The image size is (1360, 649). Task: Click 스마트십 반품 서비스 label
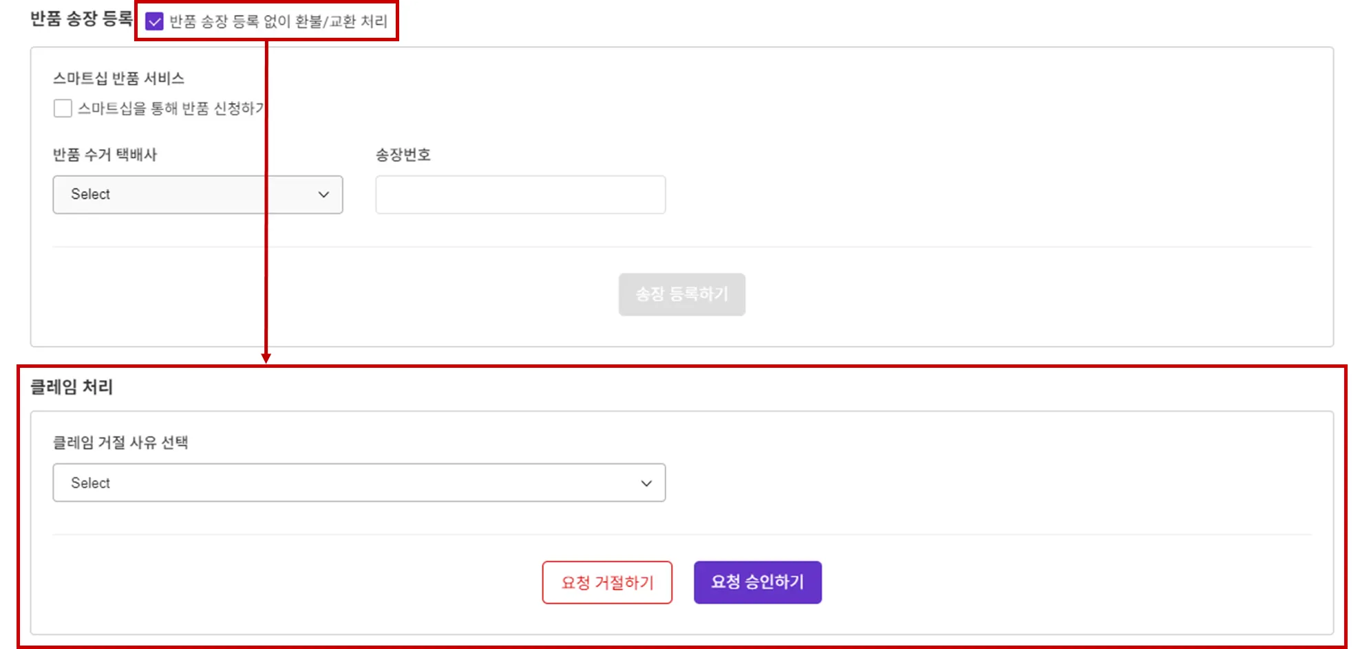(x=118, y=78)
